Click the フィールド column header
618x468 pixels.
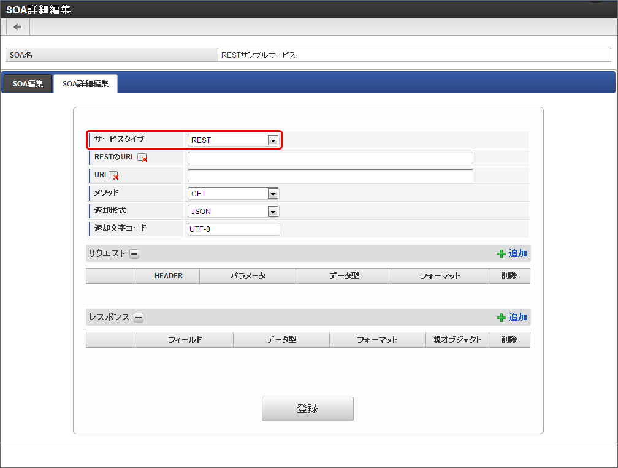click(x=185, y=340)
